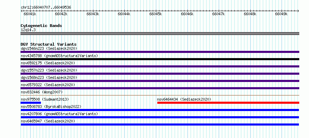Click the ruler's right arrowhead

coord(298,11)
